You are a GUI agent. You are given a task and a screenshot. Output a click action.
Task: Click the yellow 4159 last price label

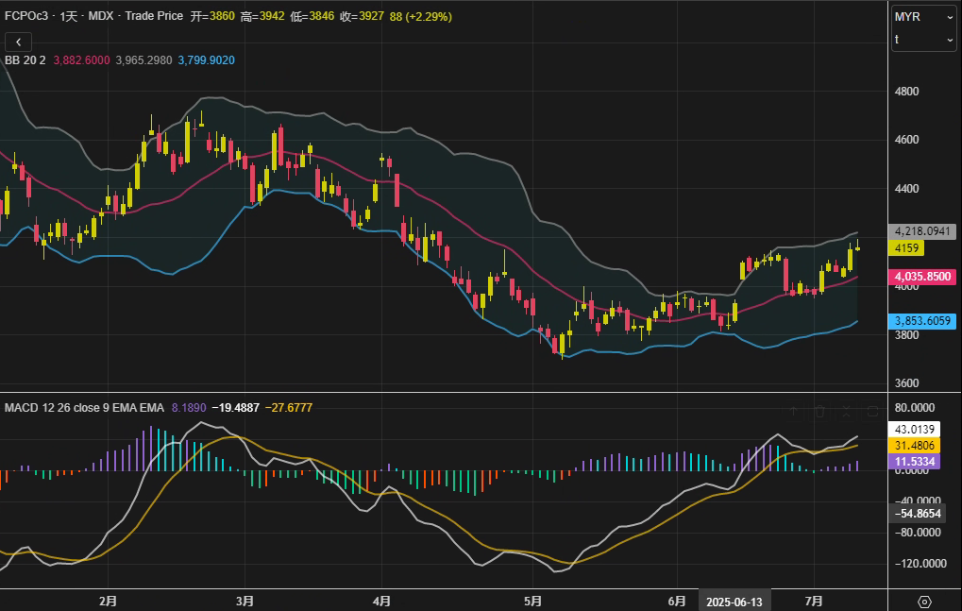906,248
